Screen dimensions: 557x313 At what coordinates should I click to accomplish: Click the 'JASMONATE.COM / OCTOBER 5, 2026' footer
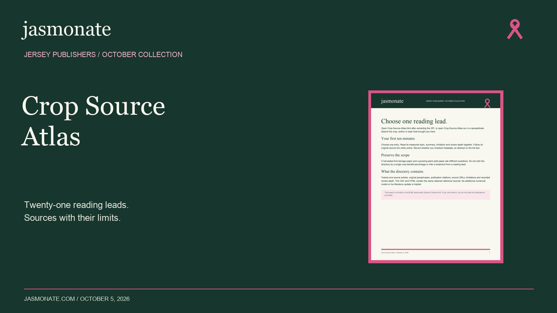coord(77,299)
